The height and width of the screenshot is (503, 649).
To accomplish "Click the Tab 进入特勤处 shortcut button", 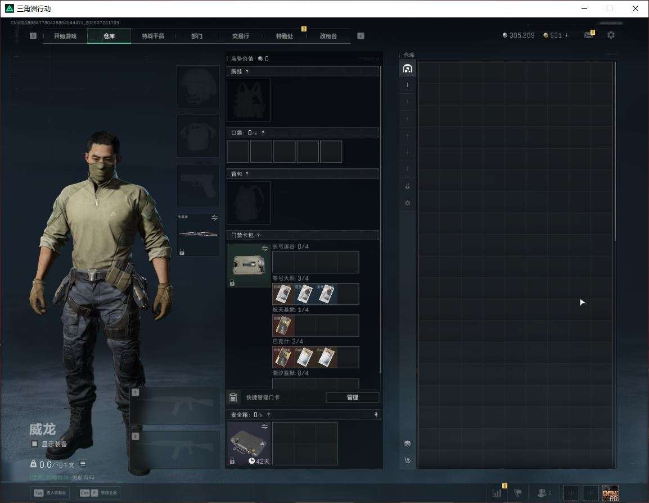I will (50, 493).
